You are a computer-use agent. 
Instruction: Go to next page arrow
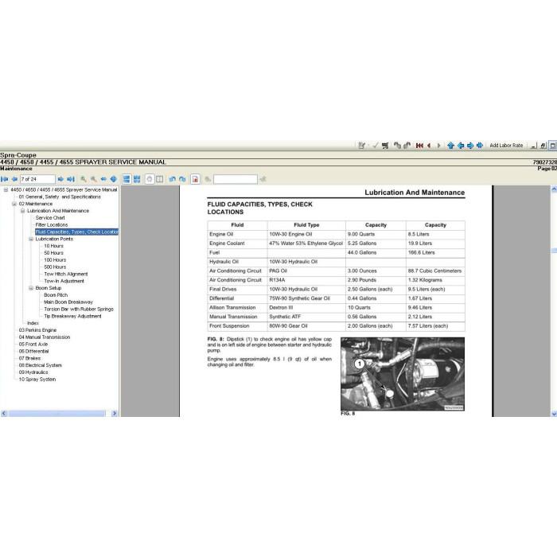click(60, 179)
